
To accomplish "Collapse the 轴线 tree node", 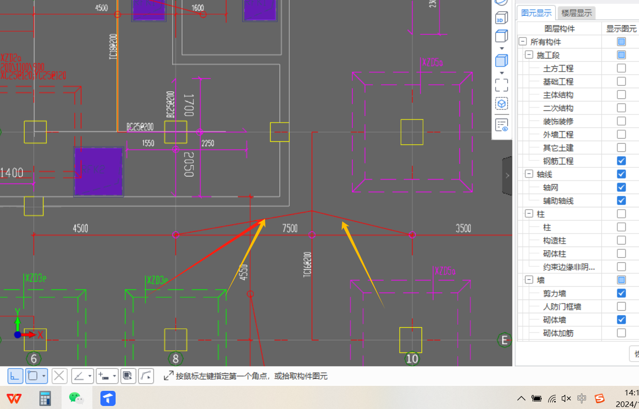I will tap(529, 174).
